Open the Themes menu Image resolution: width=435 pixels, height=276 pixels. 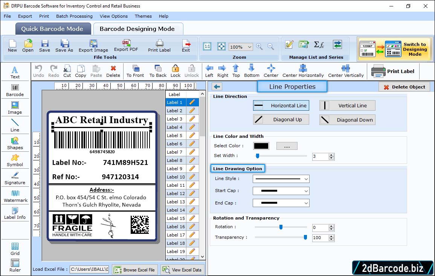click(x=143, y=16)
